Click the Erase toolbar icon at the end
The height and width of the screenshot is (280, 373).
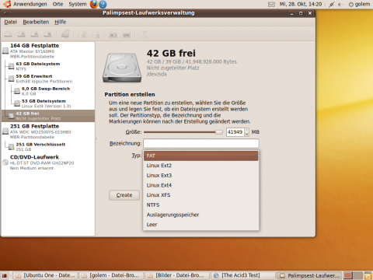pos(144,34)
